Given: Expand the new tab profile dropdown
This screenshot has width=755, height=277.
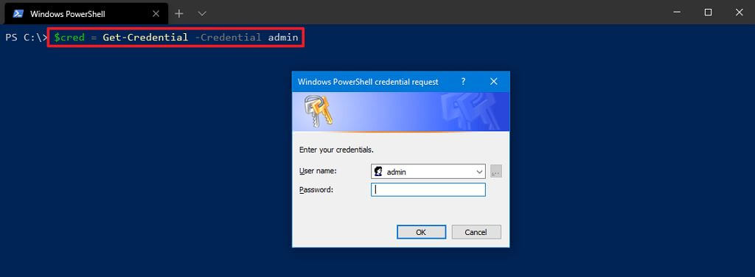Looking at the screenshot, I should tap(202, 13).
